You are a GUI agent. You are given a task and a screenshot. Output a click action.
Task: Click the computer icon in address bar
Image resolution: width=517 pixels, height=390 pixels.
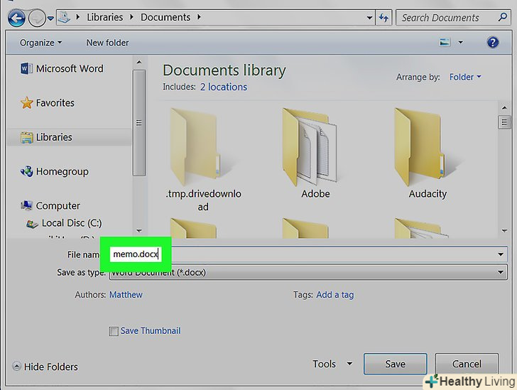[x=64, y=17]
